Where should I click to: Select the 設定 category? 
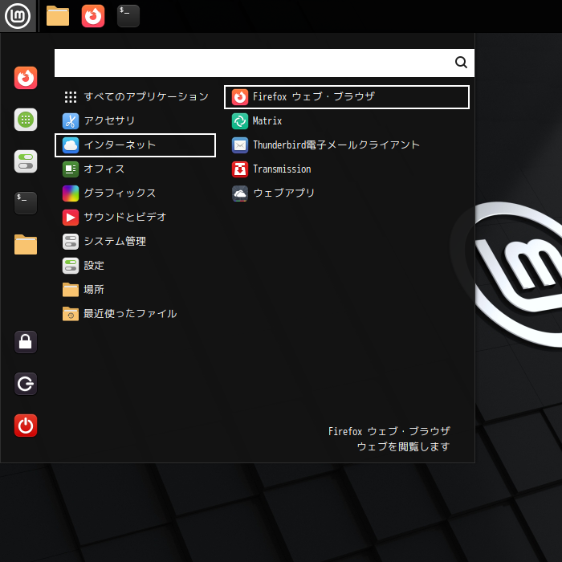(135, 266)
